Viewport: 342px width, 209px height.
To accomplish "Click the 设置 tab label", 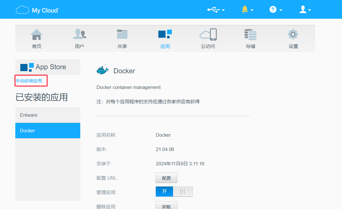I will click(x=293, y=46).
